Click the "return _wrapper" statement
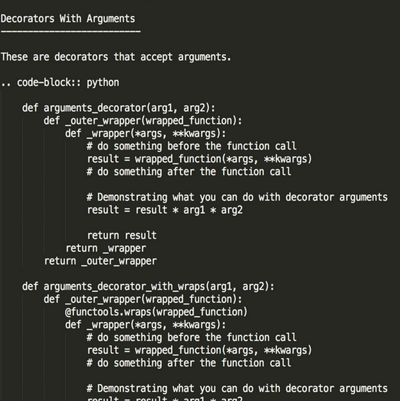This screenshot has width=400, height=401. pos(106,248)
